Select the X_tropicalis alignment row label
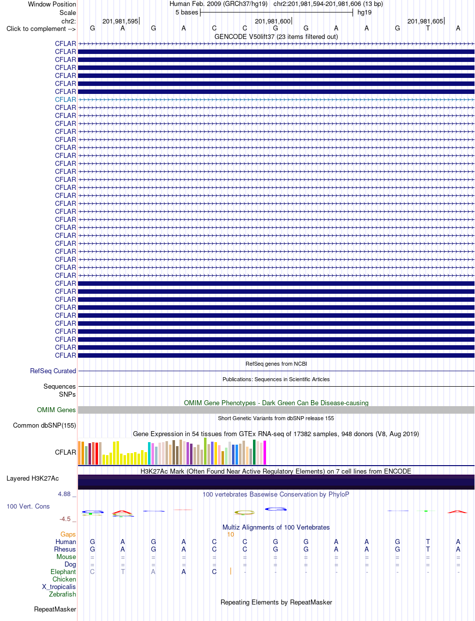475x621 pixels. click(x=59, y=587)
